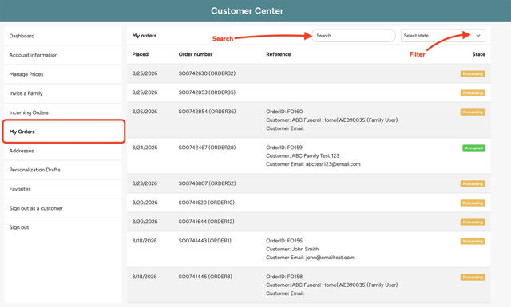Select Invite a Family
The width and height of the screenshot is (511, 307).
tap(63, 93)
